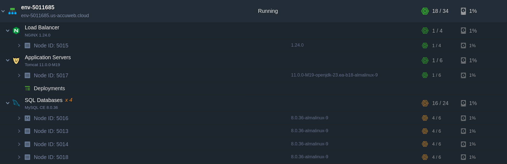The height and width of the screenshot is (164, 507).
Task: Select Node ID: 5013 row
Action: click(x=51, y=131)
